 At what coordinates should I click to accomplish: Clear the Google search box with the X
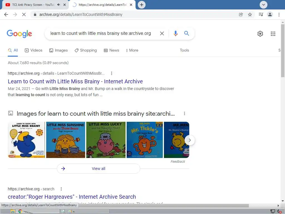coord(162,33)
